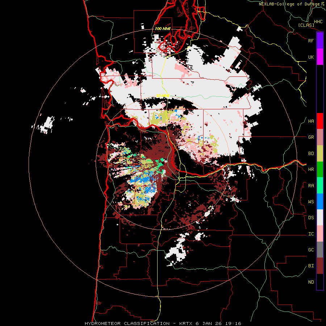Click the IC legend label
Screen dimensions: 326x326
point(311,234)
